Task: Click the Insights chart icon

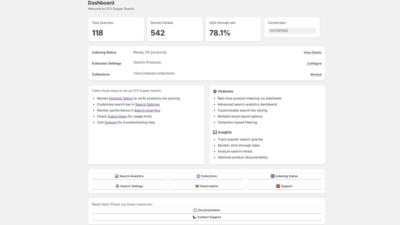Action: tap(215, 132)
